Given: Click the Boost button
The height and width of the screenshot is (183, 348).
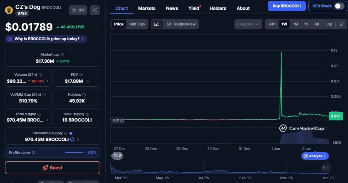Looking at the screenshot, I should click(53, 168).
